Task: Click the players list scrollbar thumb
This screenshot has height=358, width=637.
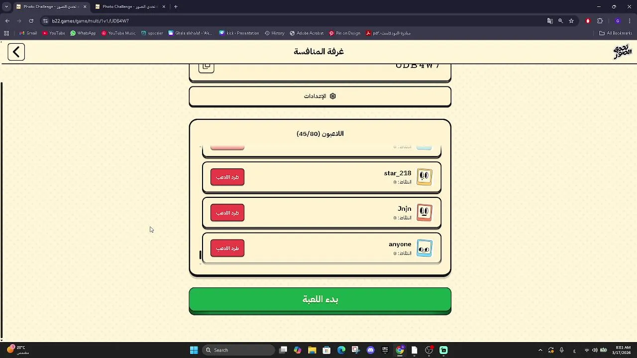Action: click(x=201, y=255)
